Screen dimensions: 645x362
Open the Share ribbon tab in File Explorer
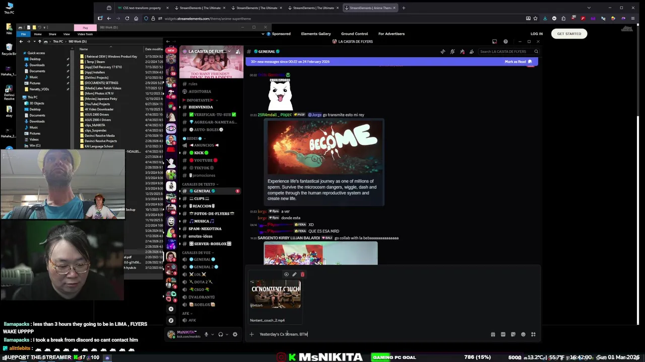point(52,34)
